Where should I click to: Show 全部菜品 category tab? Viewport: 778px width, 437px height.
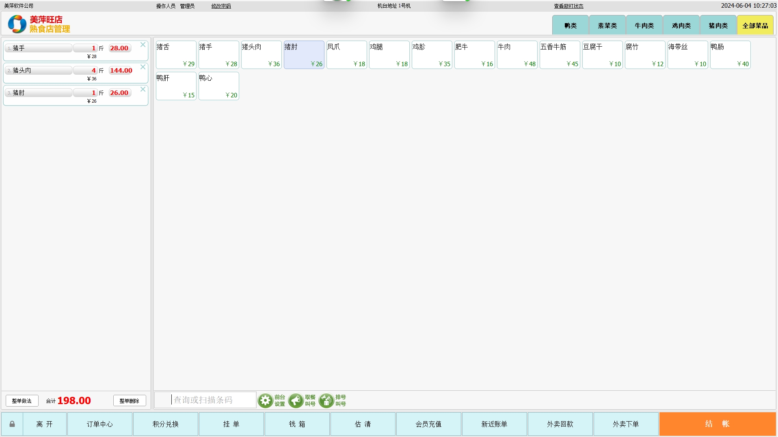(x=755, y=26)
